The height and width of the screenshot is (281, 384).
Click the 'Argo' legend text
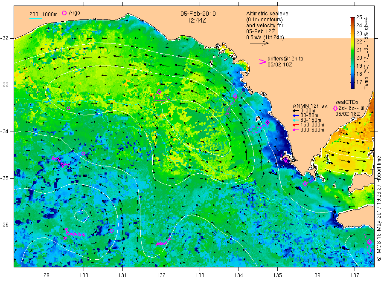tap(74, 13)
